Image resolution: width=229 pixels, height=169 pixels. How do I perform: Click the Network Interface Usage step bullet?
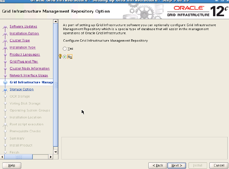(x=5, y=75)
